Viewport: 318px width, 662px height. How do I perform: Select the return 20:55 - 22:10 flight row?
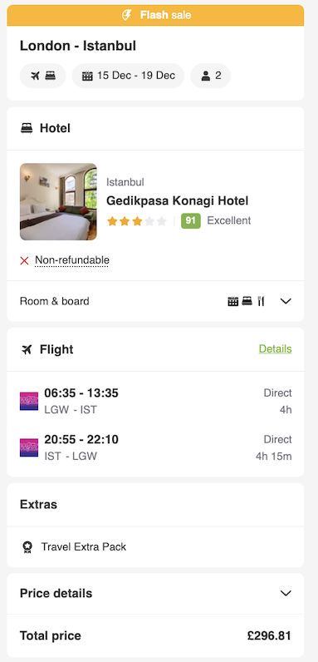155,447
